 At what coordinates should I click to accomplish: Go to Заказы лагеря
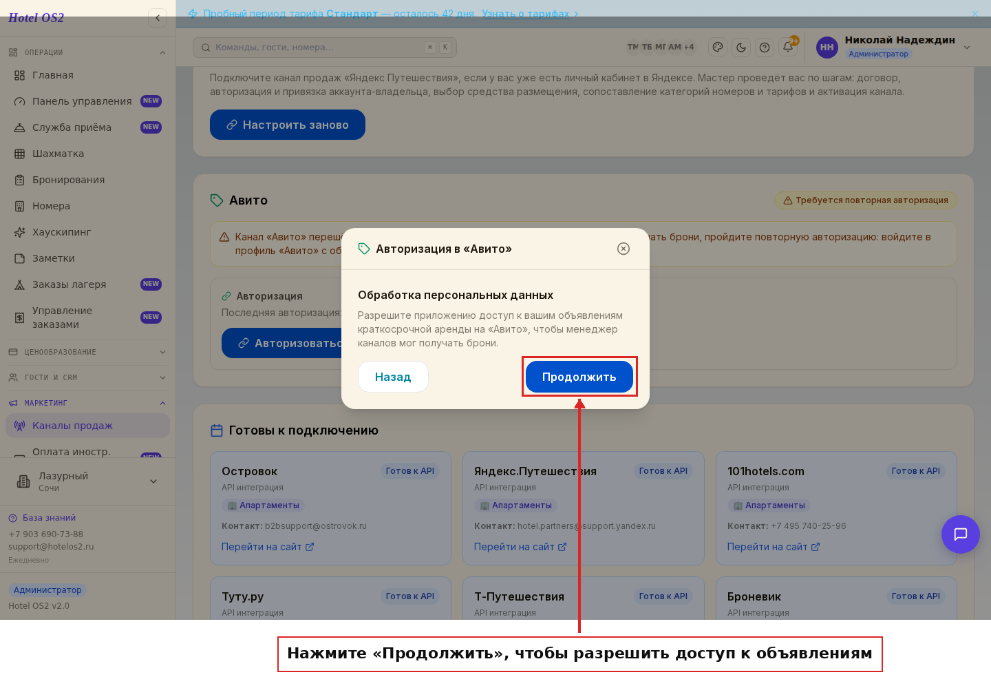point(87,284)
